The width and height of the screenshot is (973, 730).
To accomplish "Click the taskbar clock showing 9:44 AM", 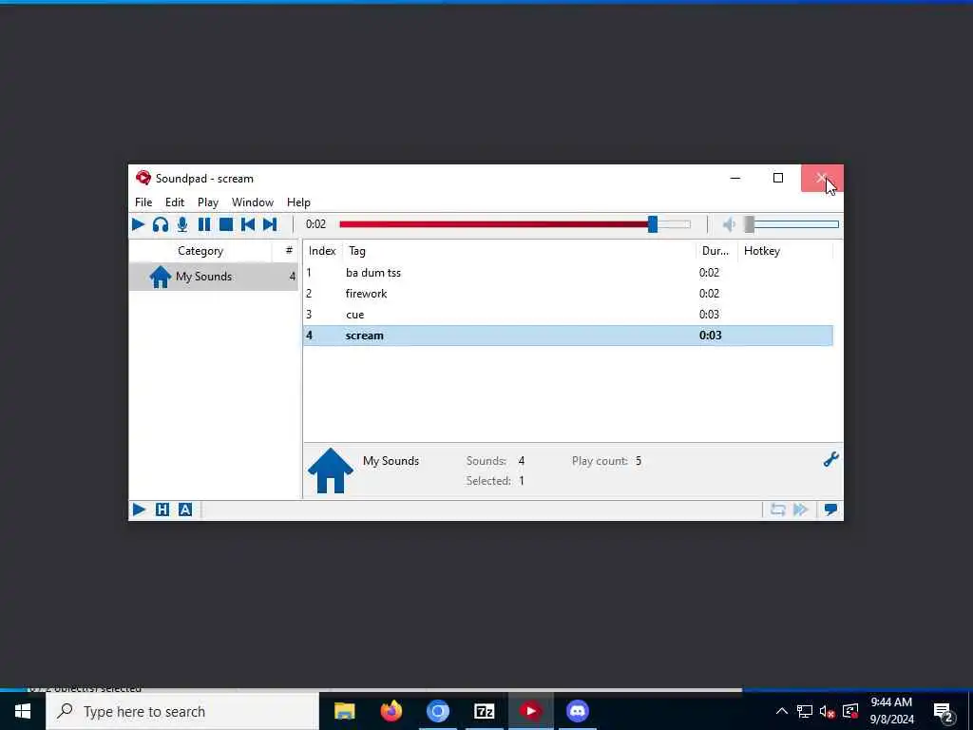I will tap(891, 711).
